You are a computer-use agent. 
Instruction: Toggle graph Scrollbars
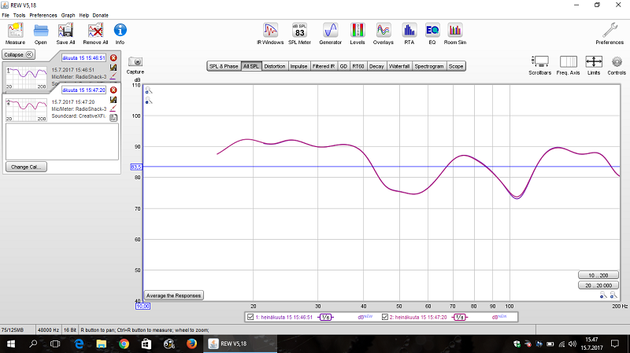[539, 65]
